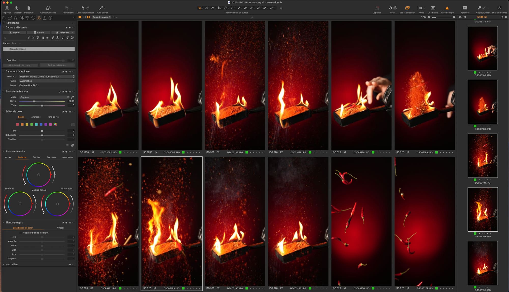The height and width of the screenshot is (292, 509).
Task: Click the Sujeto mask button
Action: click(x=14, y=33)
